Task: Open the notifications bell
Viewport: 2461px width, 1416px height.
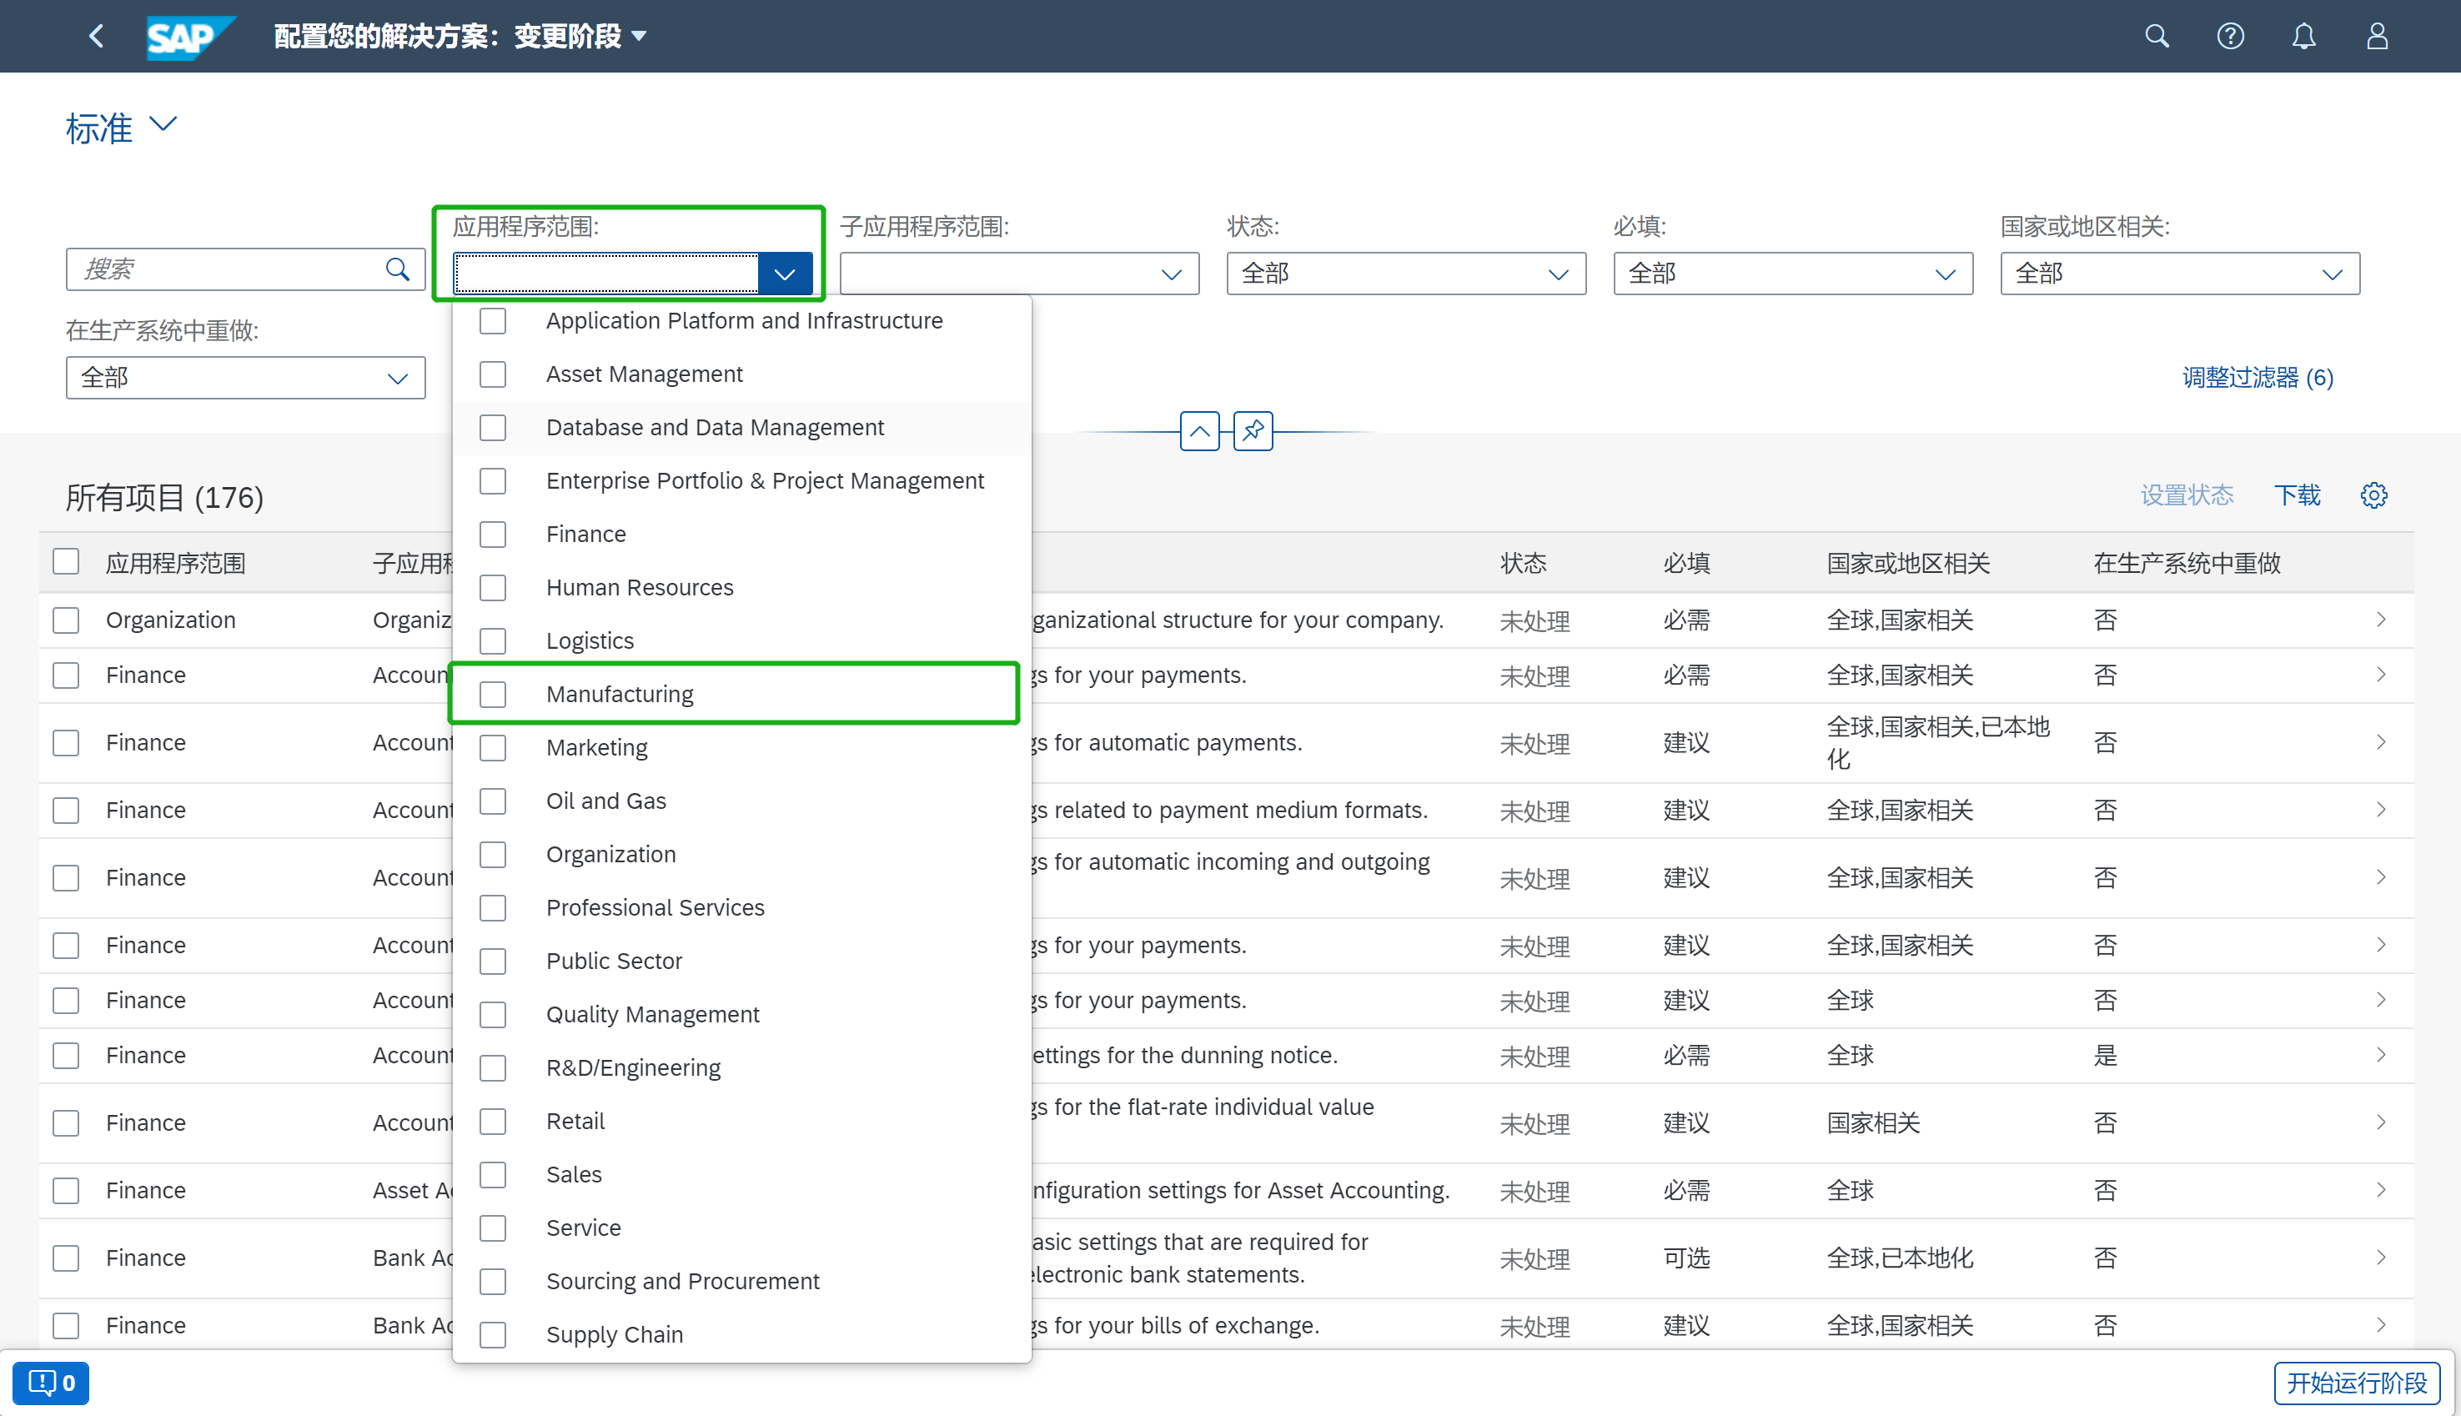Action: tap(2303, 36)
